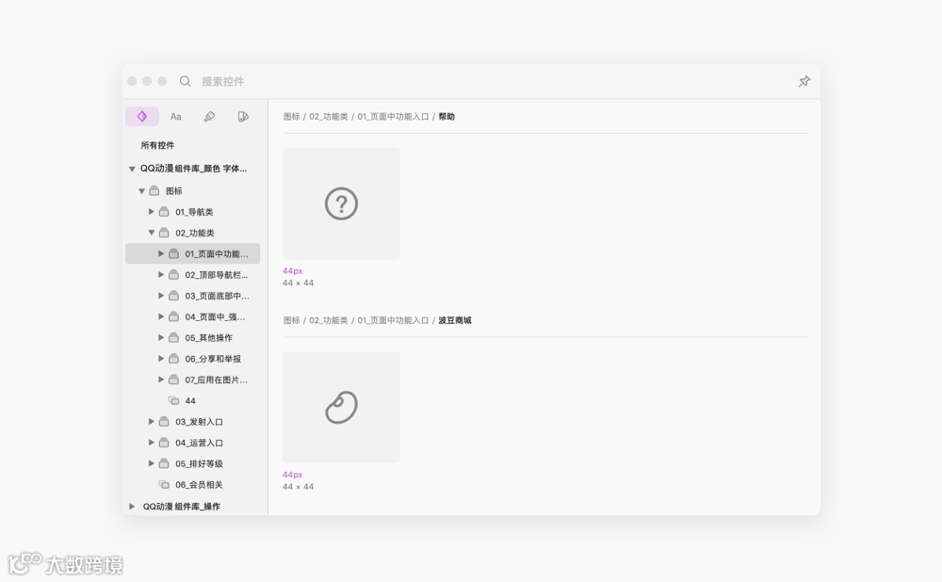Expand the 01_导航类 folder arrow
Viewport: 942px width, 582px height.
pyautogui.click(x=152, y=211)
